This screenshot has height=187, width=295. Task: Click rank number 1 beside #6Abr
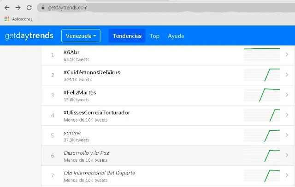click(53, 55)
